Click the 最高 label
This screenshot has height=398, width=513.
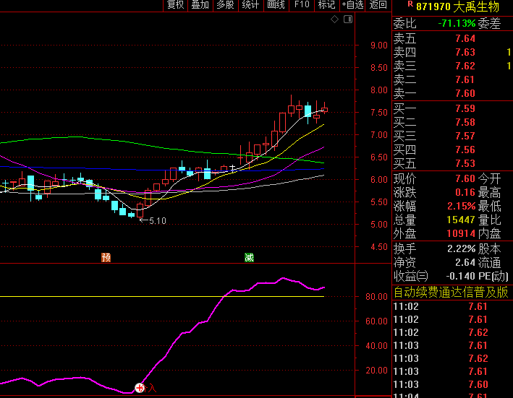pos(489,192)
